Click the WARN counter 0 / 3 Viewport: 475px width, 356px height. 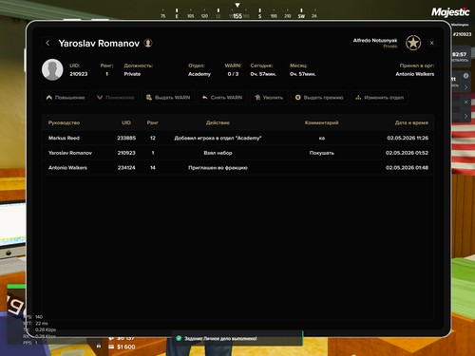click(233, 74)
